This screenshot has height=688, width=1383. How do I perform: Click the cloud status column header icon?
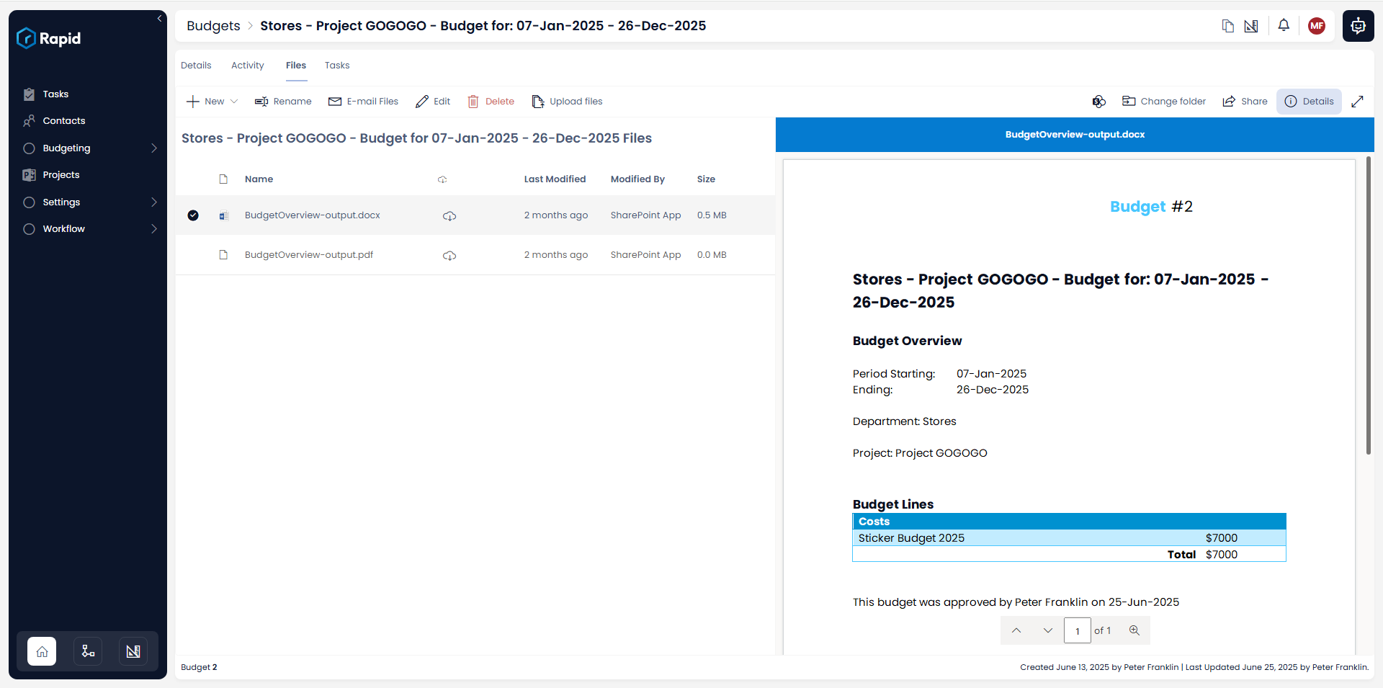(442, 179)
